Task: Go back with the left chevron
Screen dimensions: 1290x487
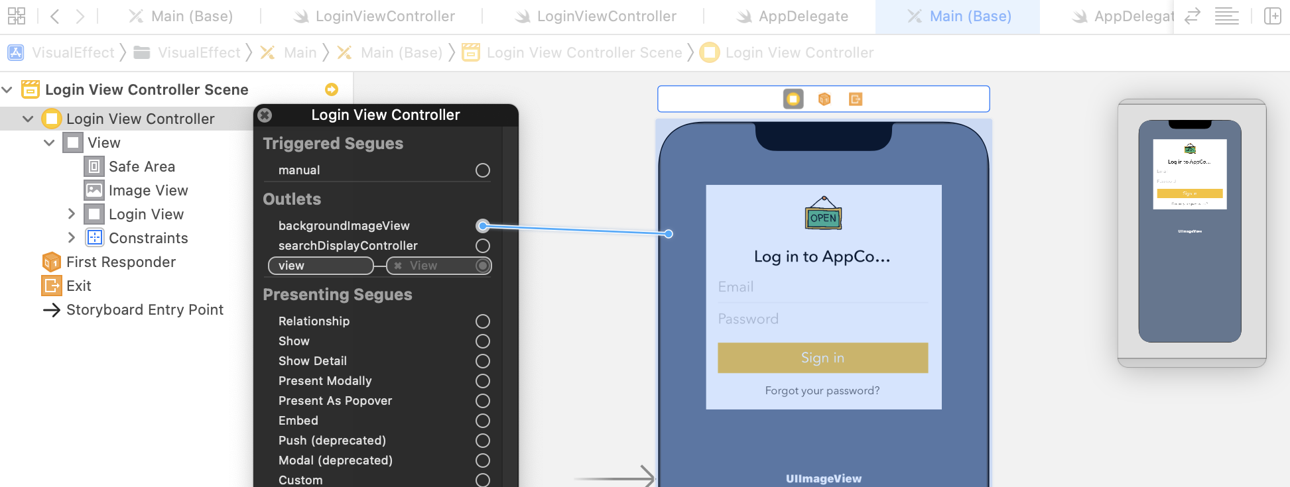Action: [55, 16]
